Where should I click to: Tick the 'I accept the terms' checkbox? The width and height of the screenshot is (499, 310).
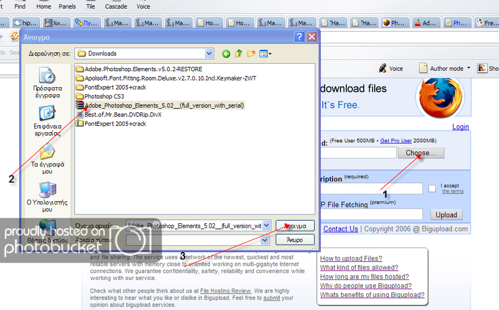coord(432,188)
